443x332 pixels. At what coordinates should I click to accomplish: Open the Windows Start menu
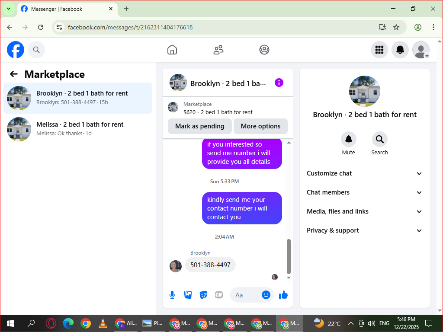pyautogui.click(x=10, y=323)
